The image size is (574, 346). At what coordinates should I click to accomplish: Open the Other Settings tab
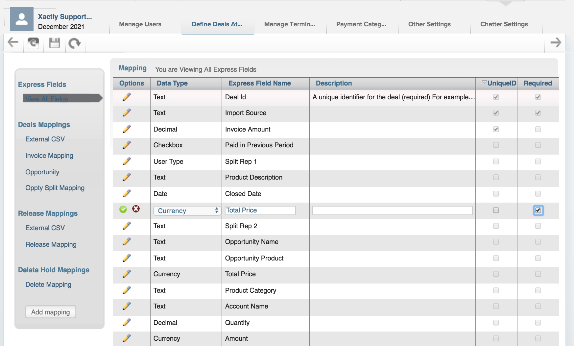point(430,24)
